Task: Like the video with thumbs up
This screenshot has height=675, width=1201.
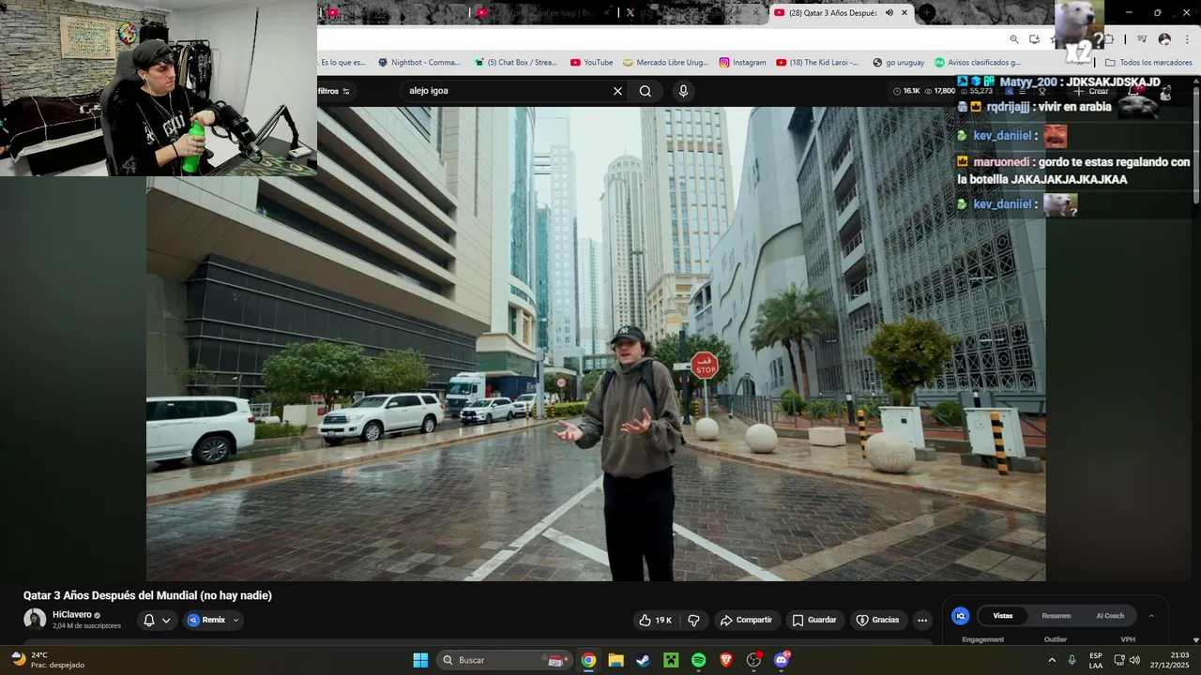Action: click(x=655, y=620)
